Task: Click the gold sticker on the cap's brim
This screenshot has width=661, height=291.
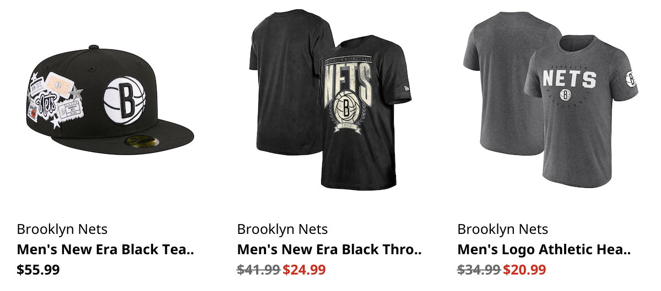Action: (x=134, y=143)
